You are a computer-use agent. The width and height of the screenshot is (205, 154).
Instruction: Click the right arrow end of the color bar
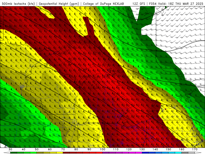tap(198, 153)
